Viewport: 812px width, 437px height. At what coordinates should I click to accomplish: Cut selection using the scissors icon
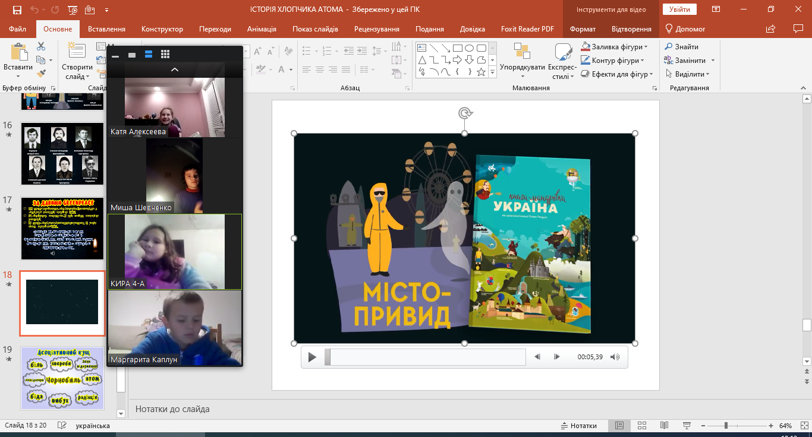tap(41, 46)
